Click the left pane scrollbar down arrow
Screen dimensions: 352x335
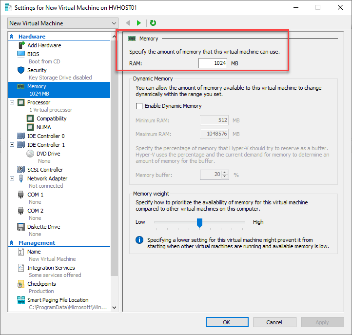click(114, 308)
